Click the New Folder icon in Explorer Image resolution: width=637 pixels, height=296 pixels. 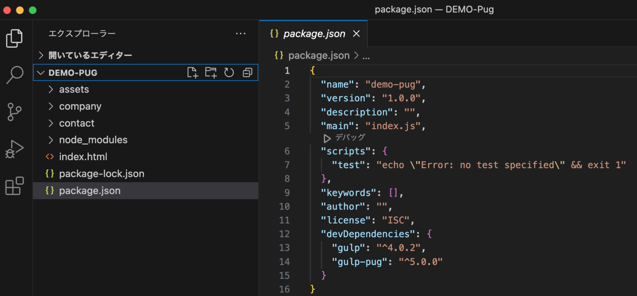point(211,72)
